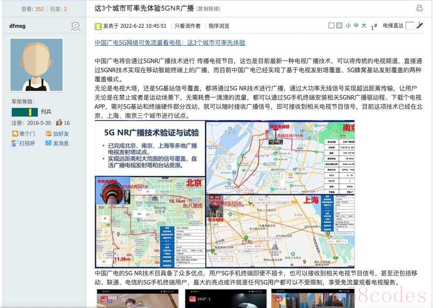The image size is (433, 308).
Task: Click 只看该作者 to filter by author
Action: 187,26
